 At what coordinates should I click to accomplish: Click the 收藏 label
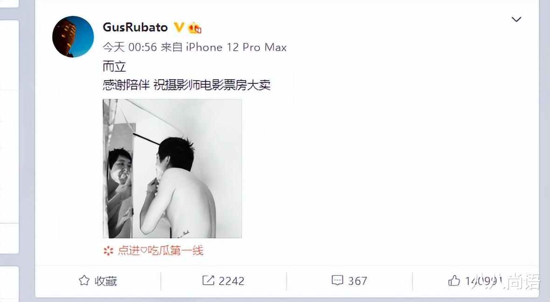point(106,281)
